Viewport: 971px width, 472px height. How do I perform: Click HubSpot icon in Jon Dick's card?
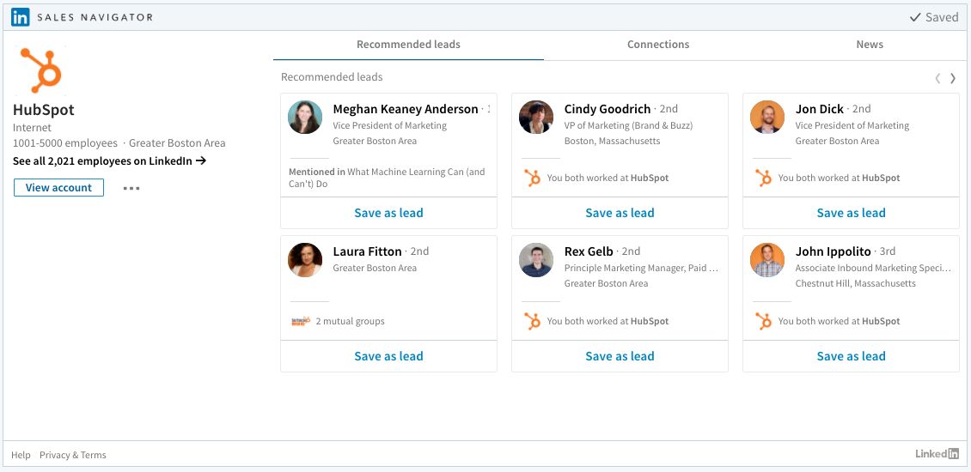[x=763, y=179]
